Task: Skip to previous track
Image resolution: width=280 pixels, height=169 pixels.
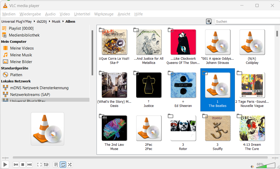Action: pyautogui.click(x=16, y=165)
